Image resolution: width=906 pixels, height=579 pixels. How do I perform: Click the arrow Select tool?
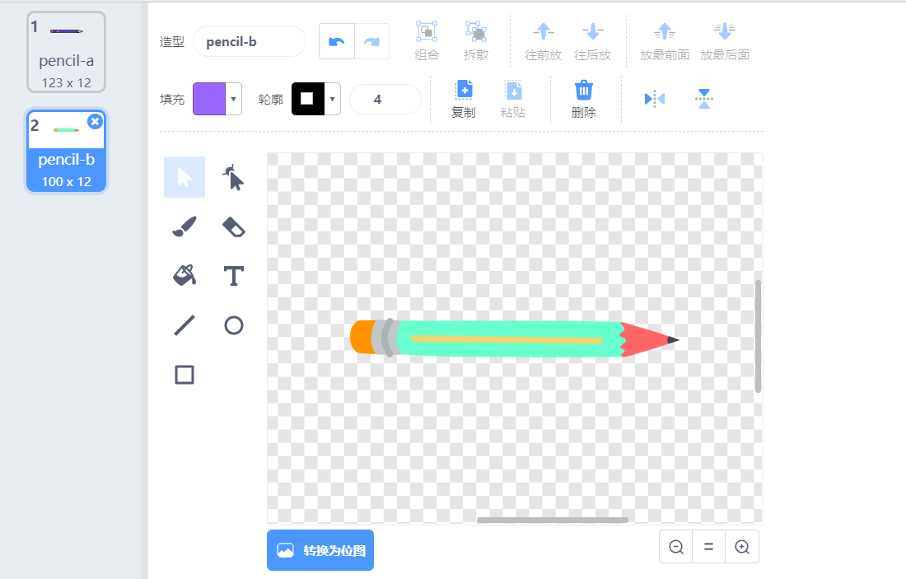coord(184,177)
